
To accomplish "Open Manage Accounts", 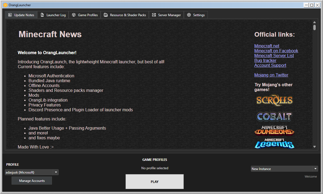I will click(x=31, y=180).
